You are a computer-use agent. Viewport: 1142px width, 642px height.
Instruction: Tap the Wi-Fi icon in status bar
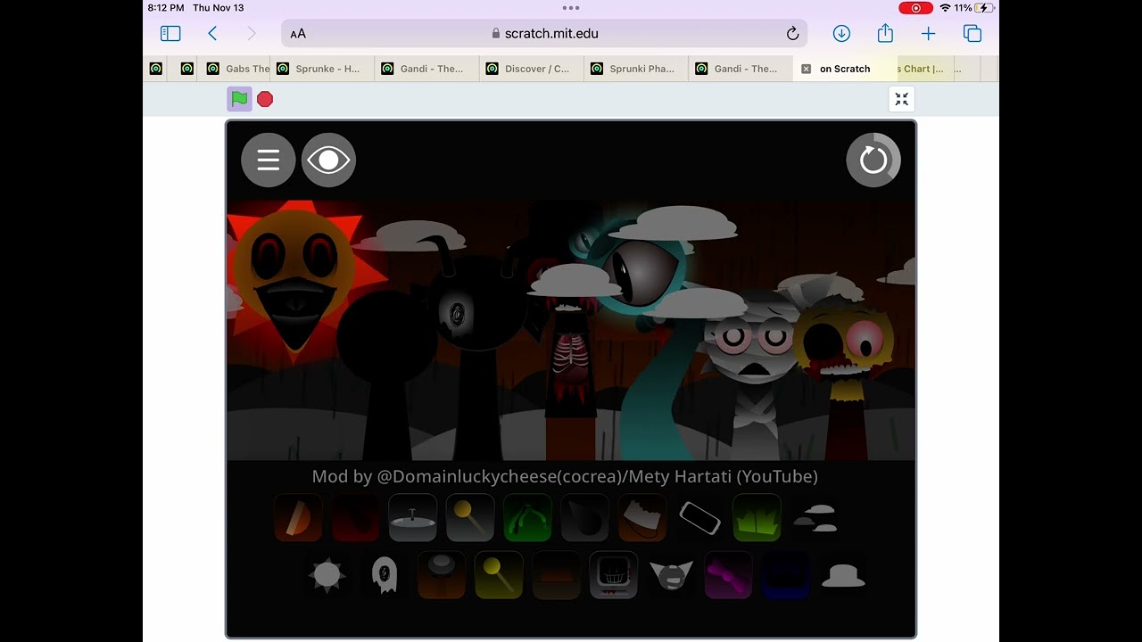click(945, 8)
